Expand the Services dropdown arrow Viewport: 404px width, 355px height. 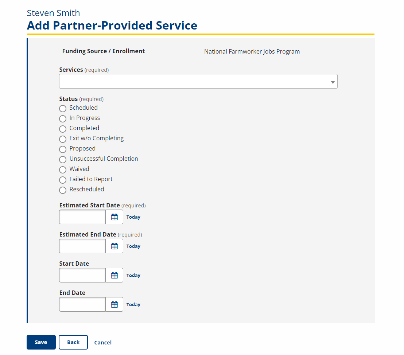pos(333,82)
